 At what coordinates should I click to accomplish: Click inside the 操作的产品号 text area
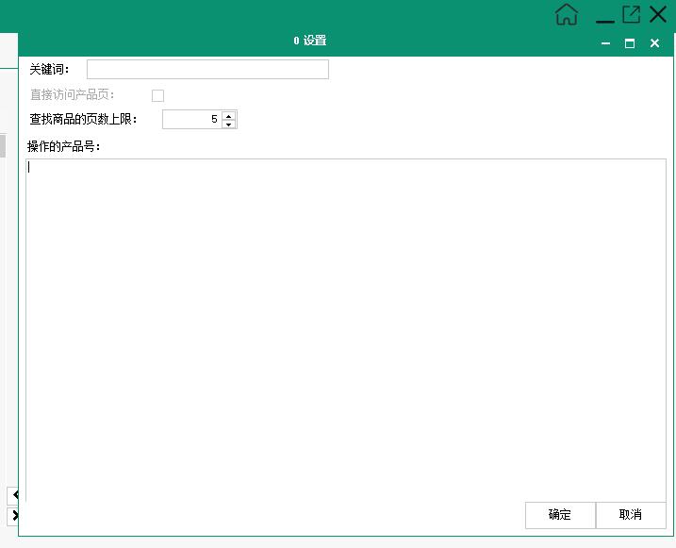(346, 330)
